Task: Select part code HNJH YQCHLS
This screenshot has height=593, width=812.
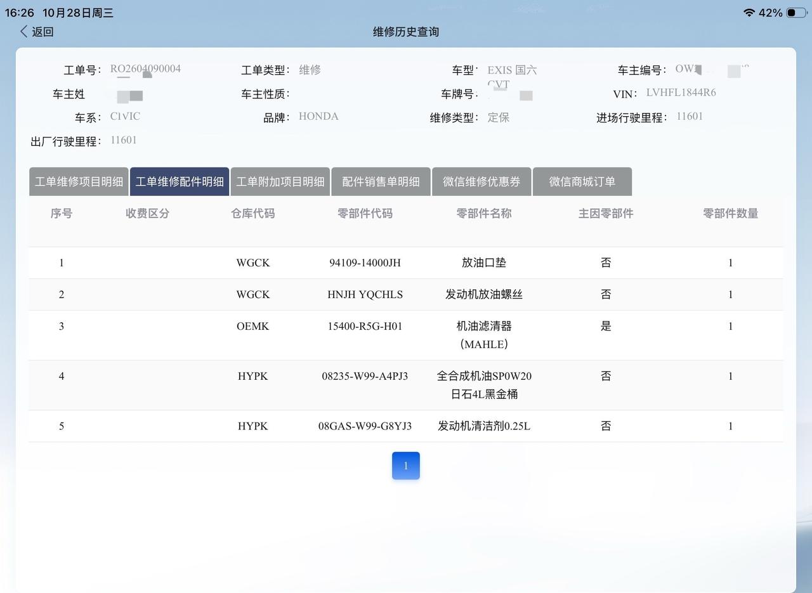Action: [365, 294]
